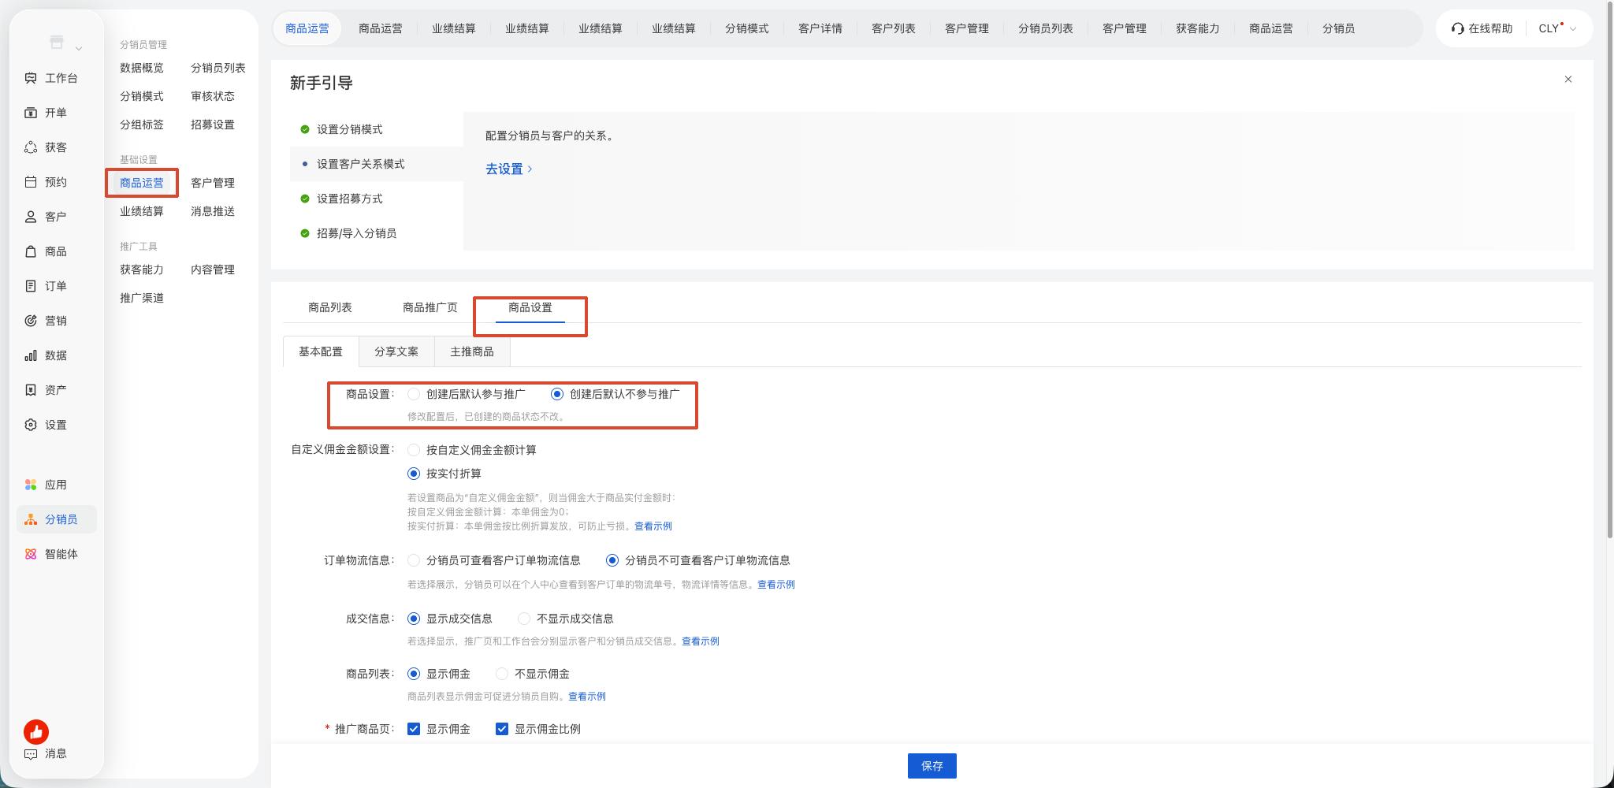1614x788 pixels.
Task: Open the 应用 apps grid icon
Action: click(31, 485)
